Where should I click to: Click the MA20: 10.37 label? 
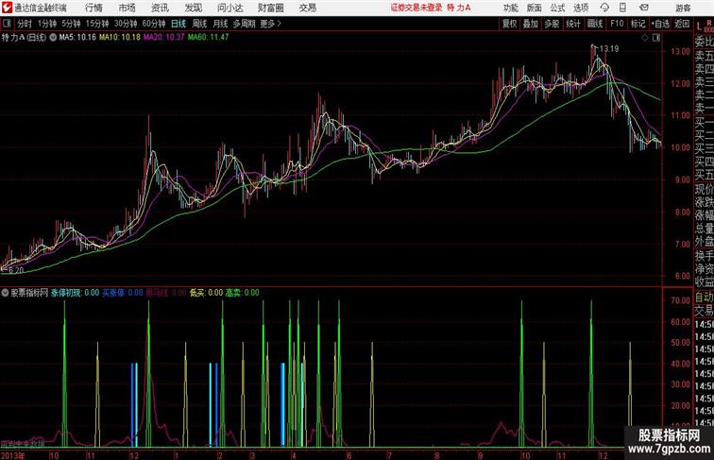pos(164,38)
